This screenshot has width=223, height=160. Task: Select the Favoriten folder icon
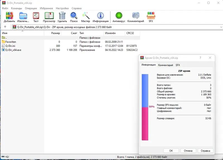click(x=3, y=42)
